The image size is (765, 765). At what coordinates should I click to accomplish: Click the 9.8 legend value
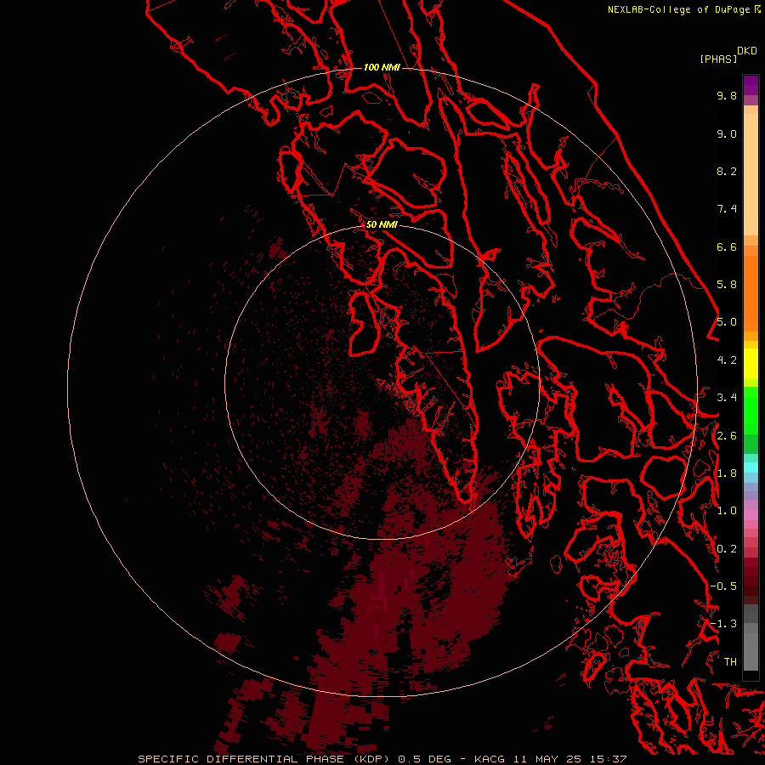coord(727,95)
